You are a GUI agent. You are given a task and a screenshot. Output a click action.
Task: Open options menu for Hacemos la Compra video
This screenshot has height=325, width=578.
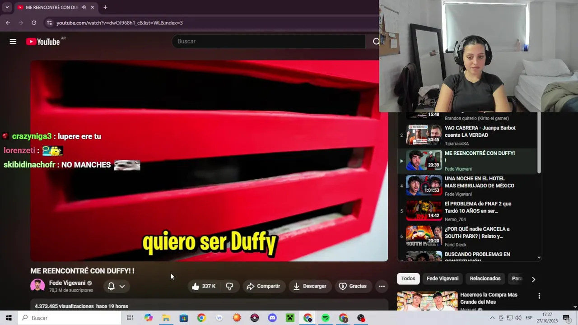pos(539,296)
